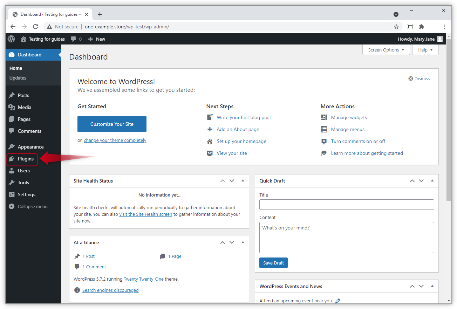Screen dimensions: 457x309
Task: Open the Tools sidebar icon
Action: point(12,183)
